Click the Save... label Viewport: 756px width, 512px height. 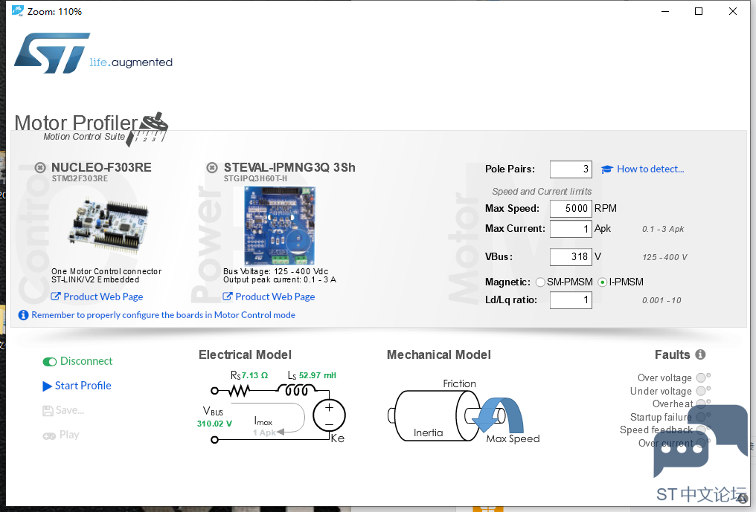coord(70,410)
